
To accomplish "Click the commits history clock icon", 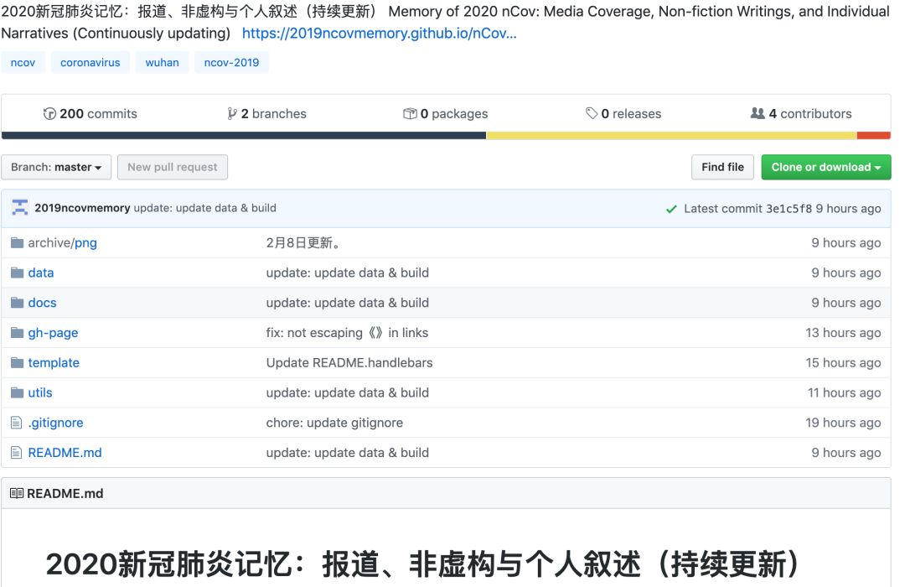I will pos(49,114).
